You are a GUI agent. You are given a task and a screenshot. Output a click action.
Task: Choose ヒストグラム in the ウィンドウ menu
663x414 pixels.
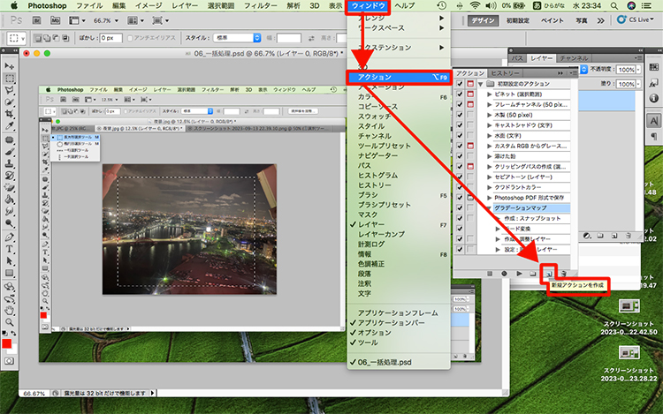[377, 175]
